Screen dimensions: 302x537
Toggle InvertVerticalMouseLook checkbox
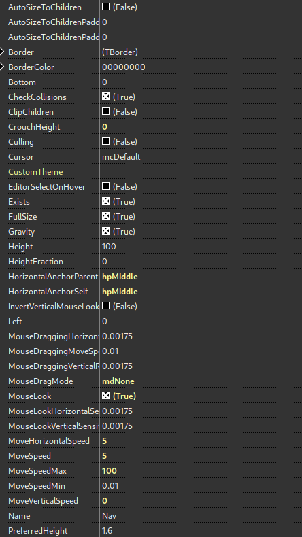pos(105,306)
